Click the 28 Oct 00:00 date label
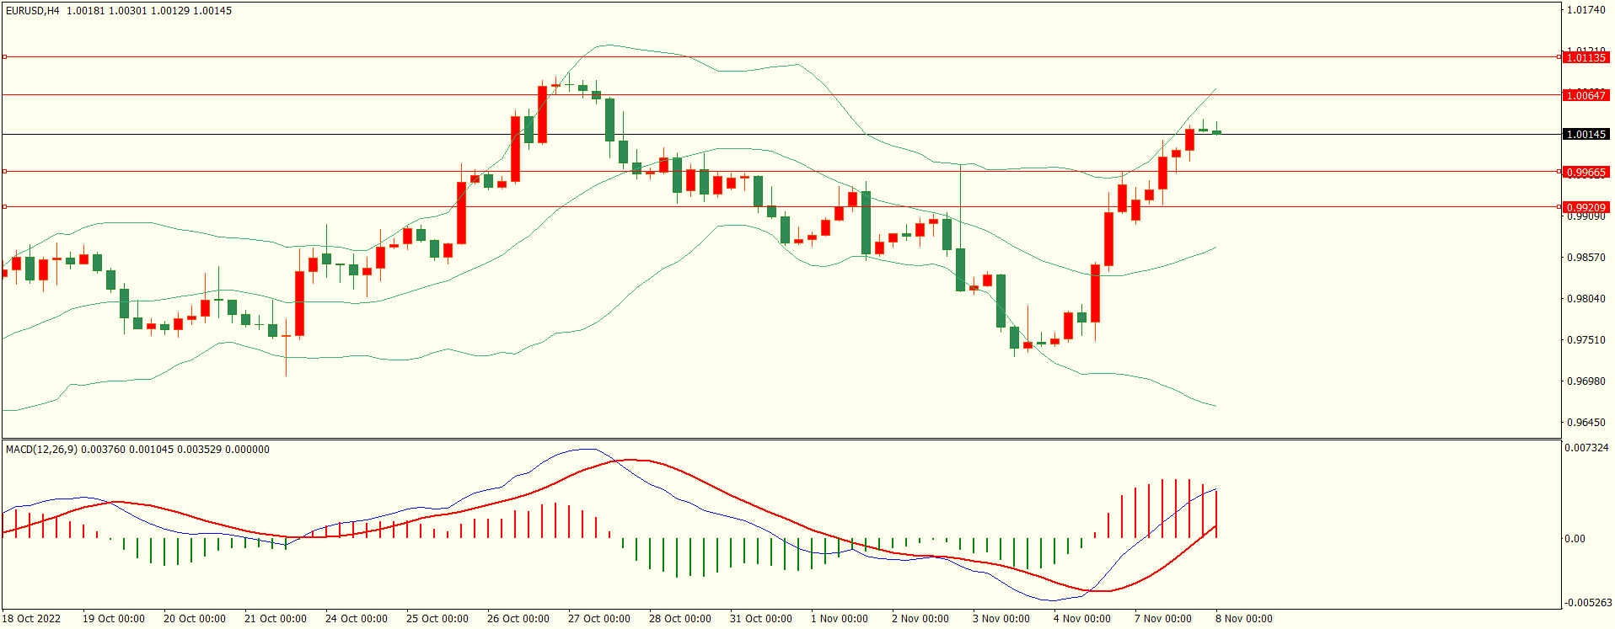 click(680, 619)
